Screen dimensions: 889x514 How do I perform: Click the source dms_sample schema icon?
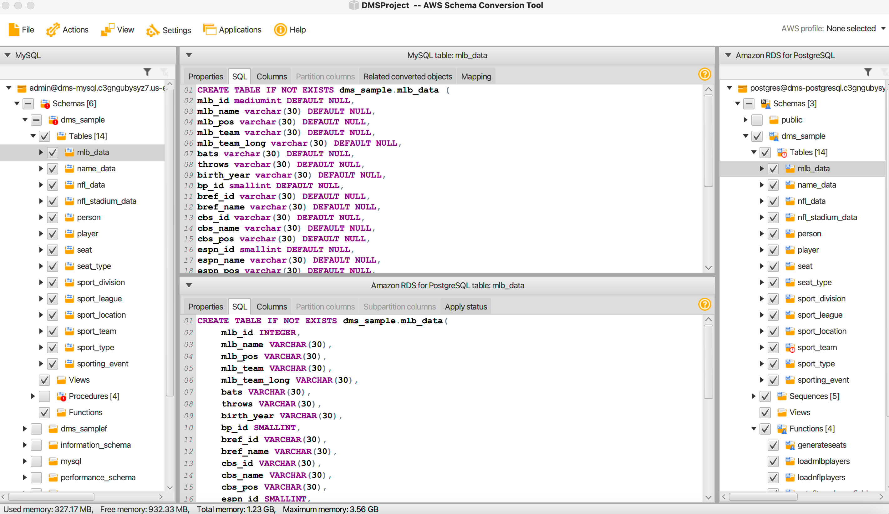click(53, 120)
